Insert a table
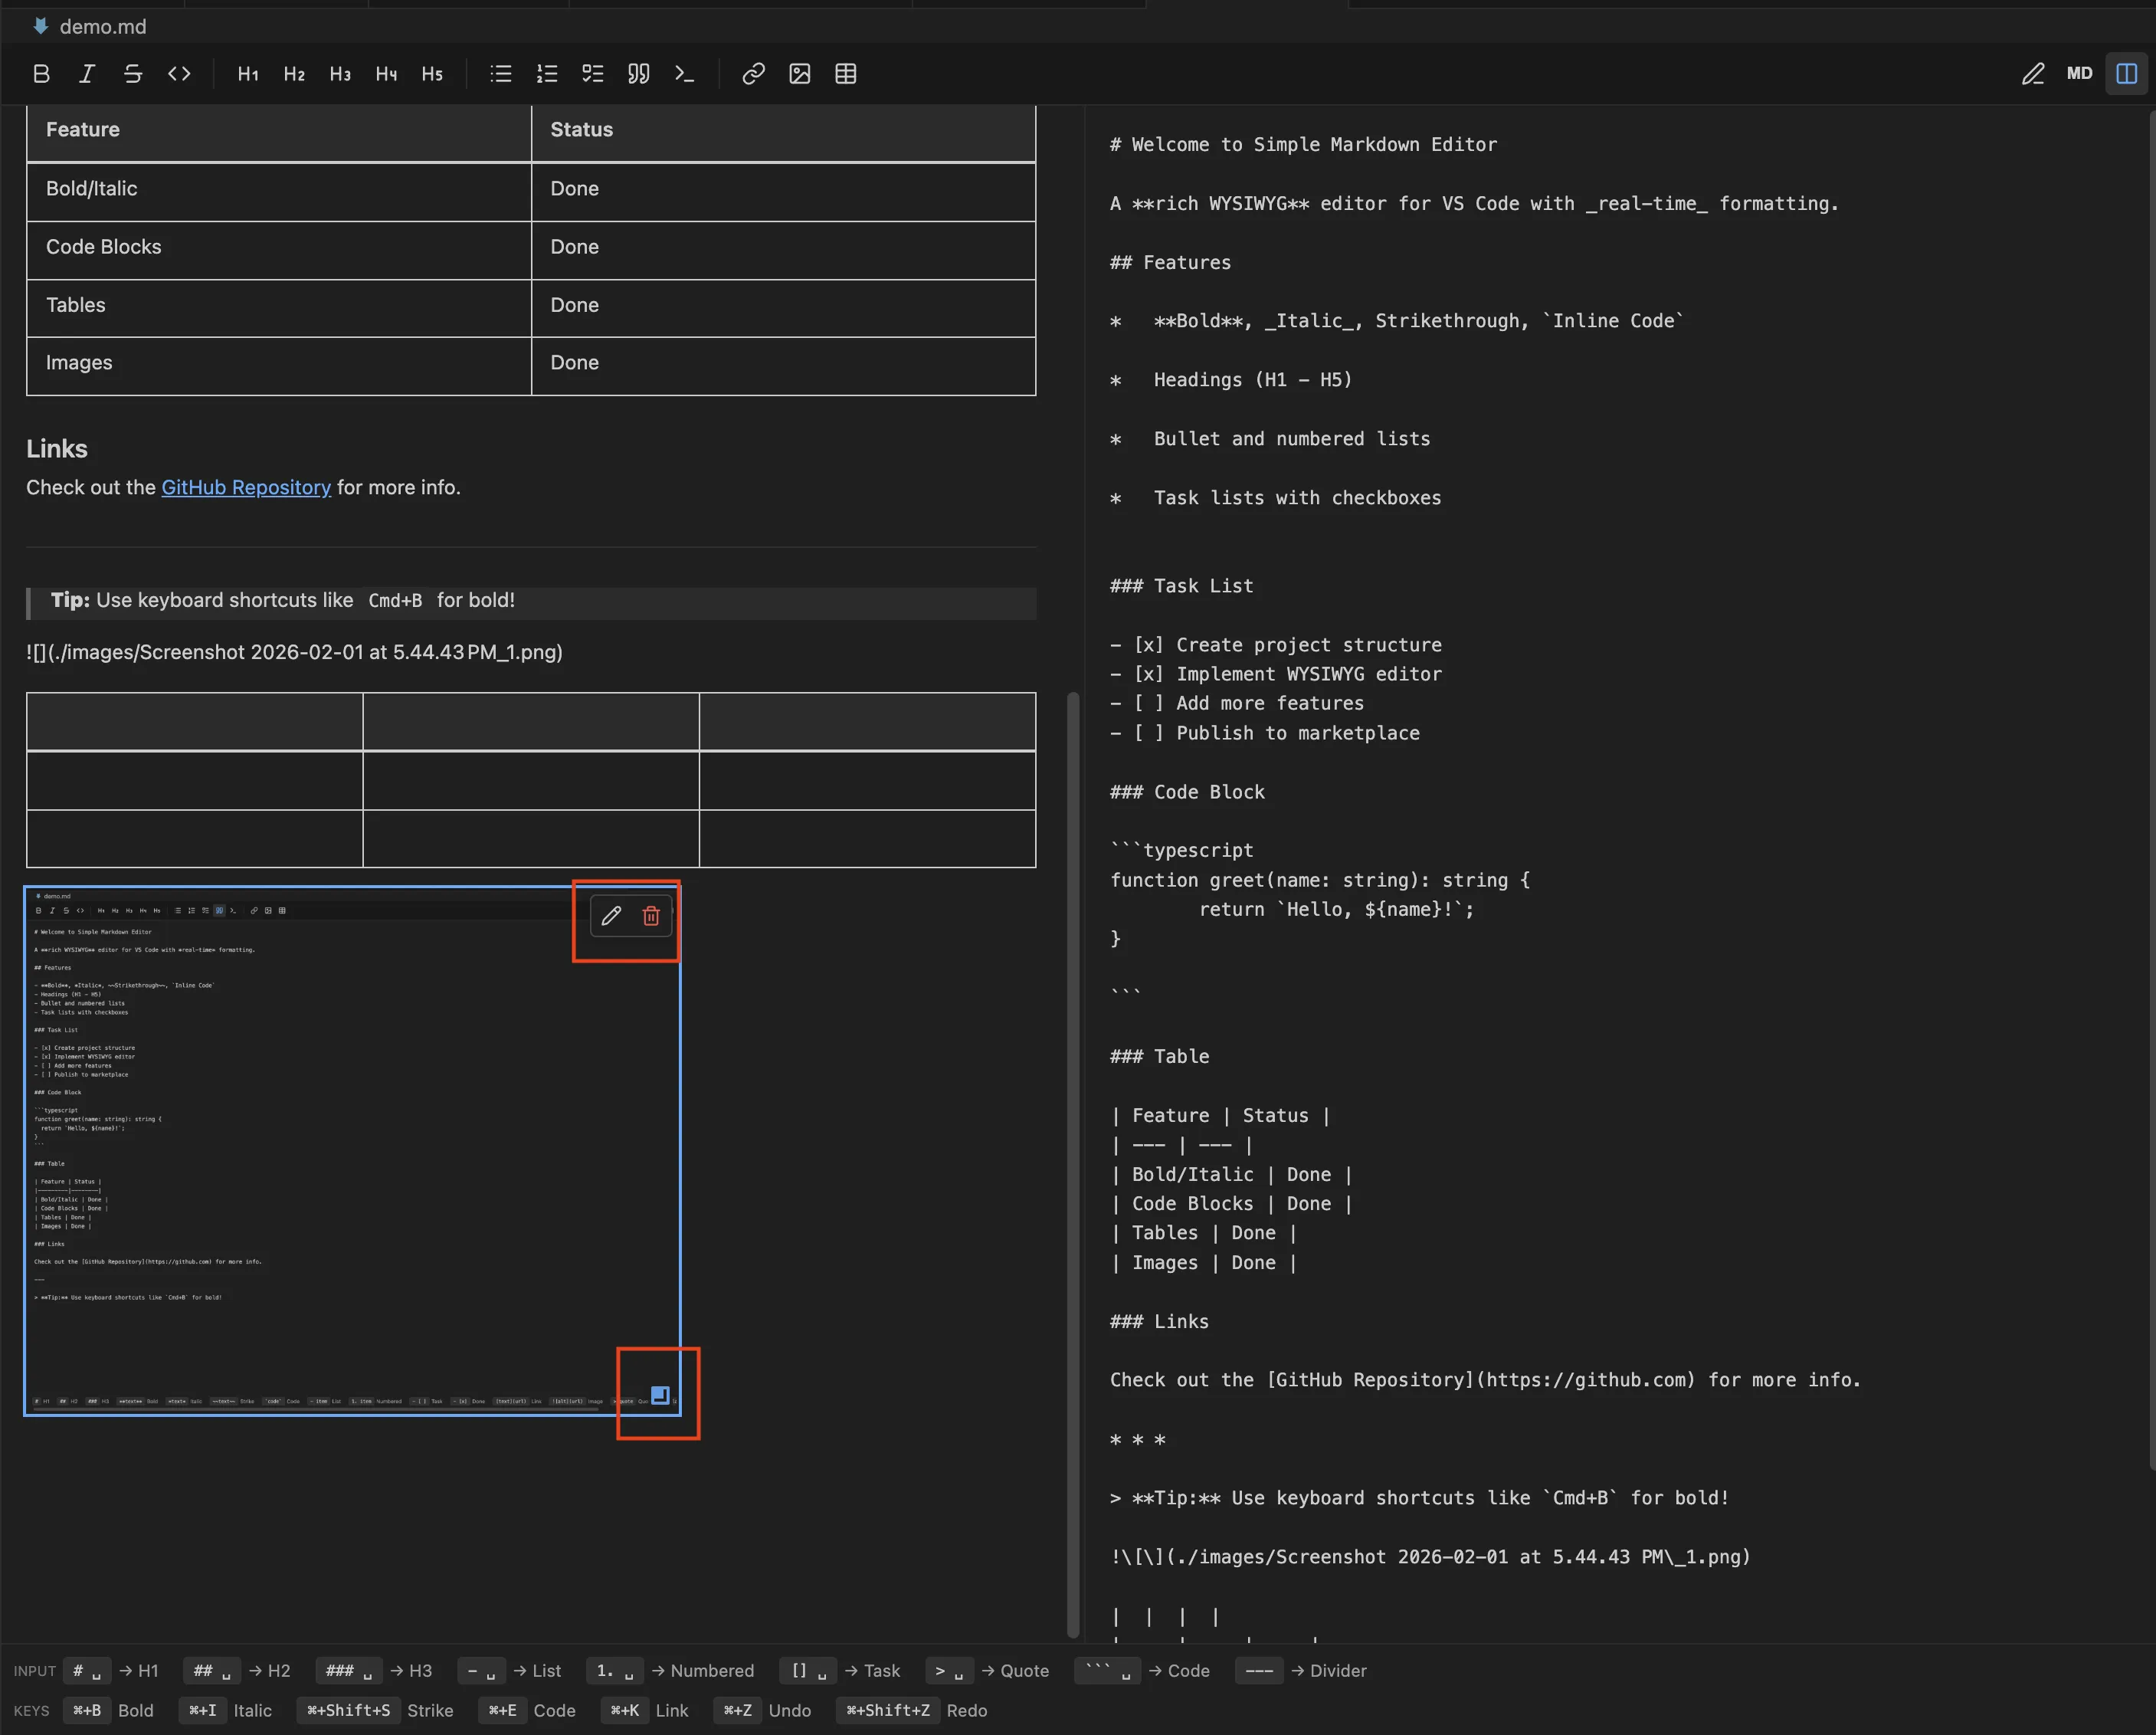Screen dimensions: 2156x1735 [845, 73]
